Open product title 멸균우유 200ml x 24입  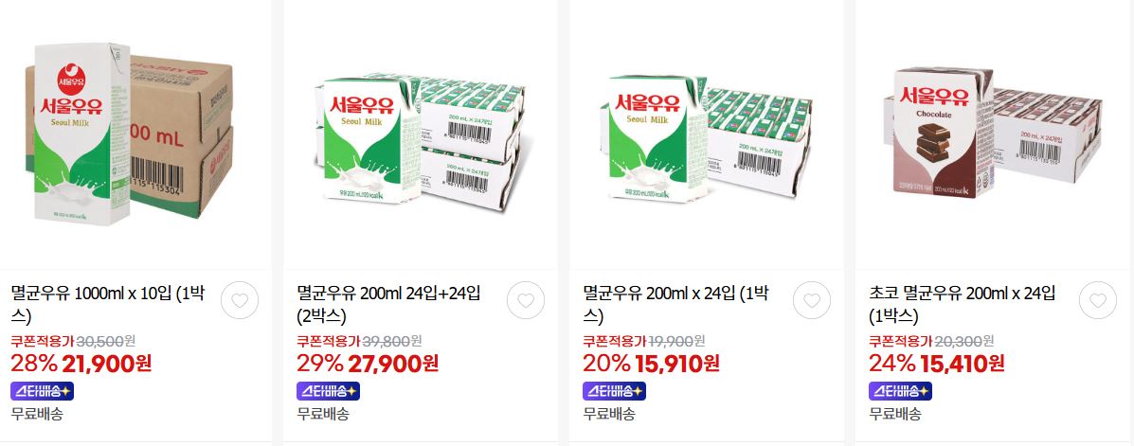point(675,304)
